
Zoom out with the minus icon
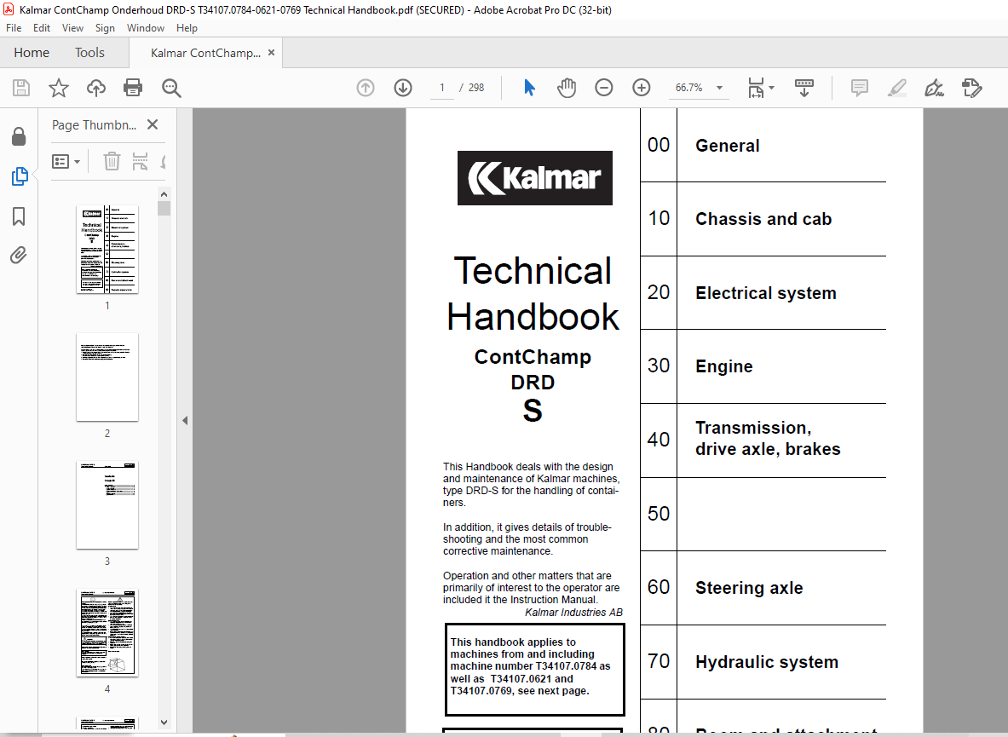[603, 88]
